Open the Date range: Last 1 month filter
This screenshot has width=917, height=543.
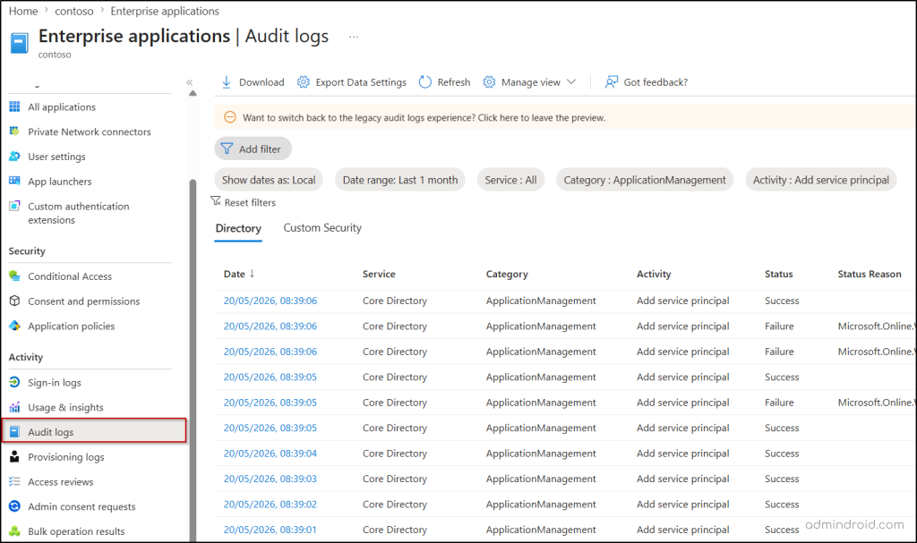400,180
